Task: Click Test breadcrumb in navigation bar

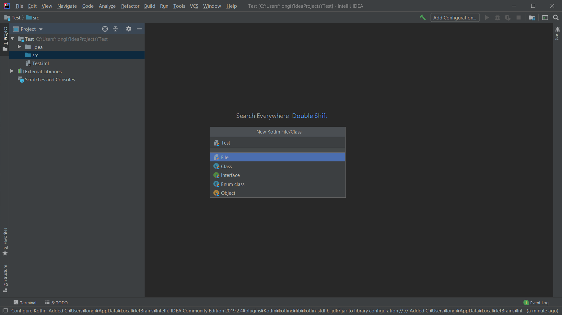Action: coord(13,17)
